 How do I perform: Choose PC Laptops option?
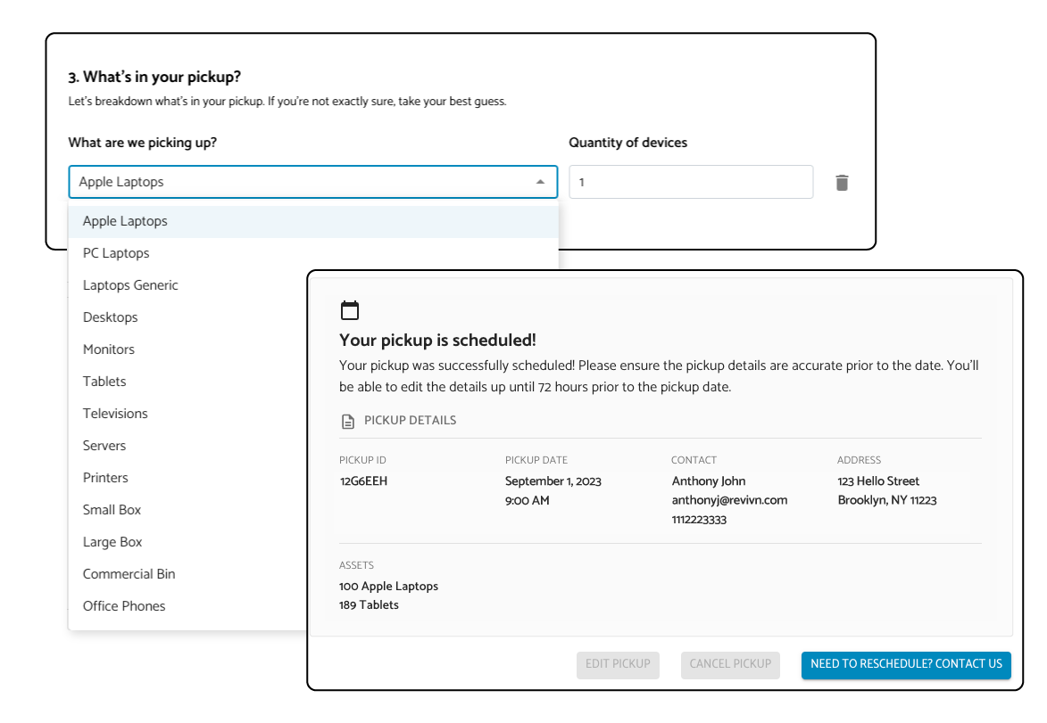point(116,253)
